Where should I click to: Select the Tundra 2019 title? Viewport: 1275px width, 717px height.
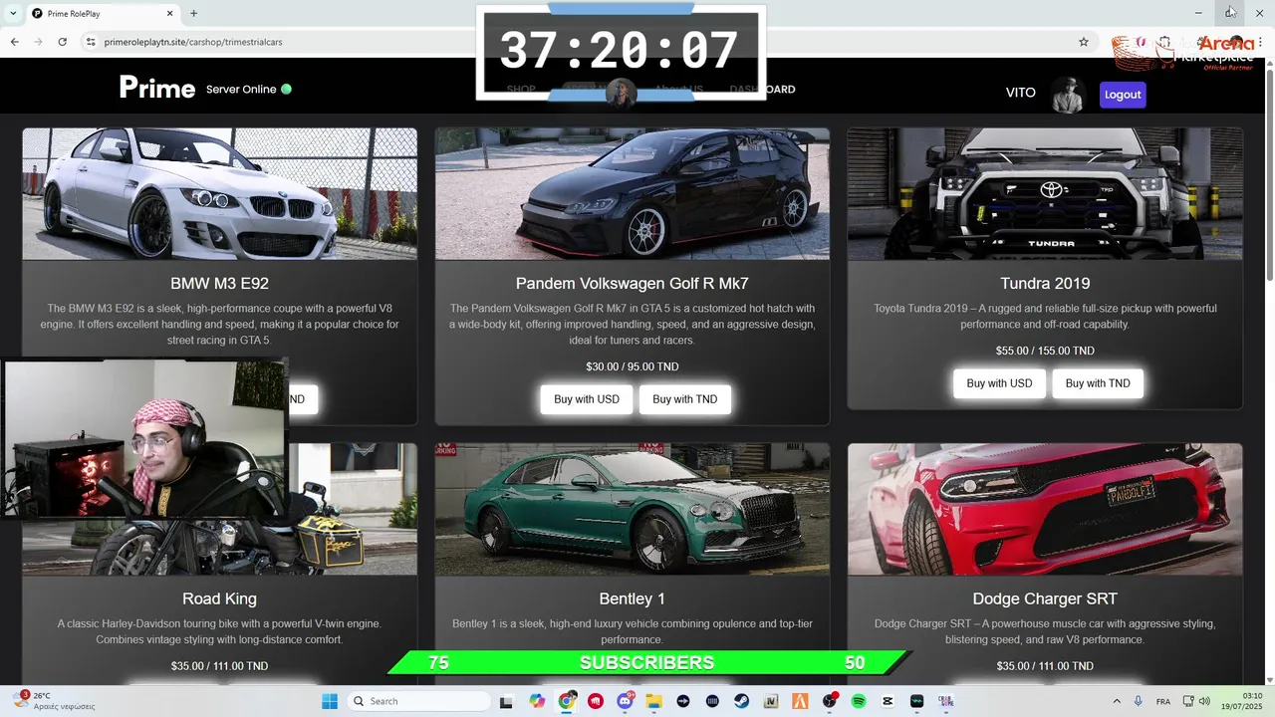[x=1045, y=284]
